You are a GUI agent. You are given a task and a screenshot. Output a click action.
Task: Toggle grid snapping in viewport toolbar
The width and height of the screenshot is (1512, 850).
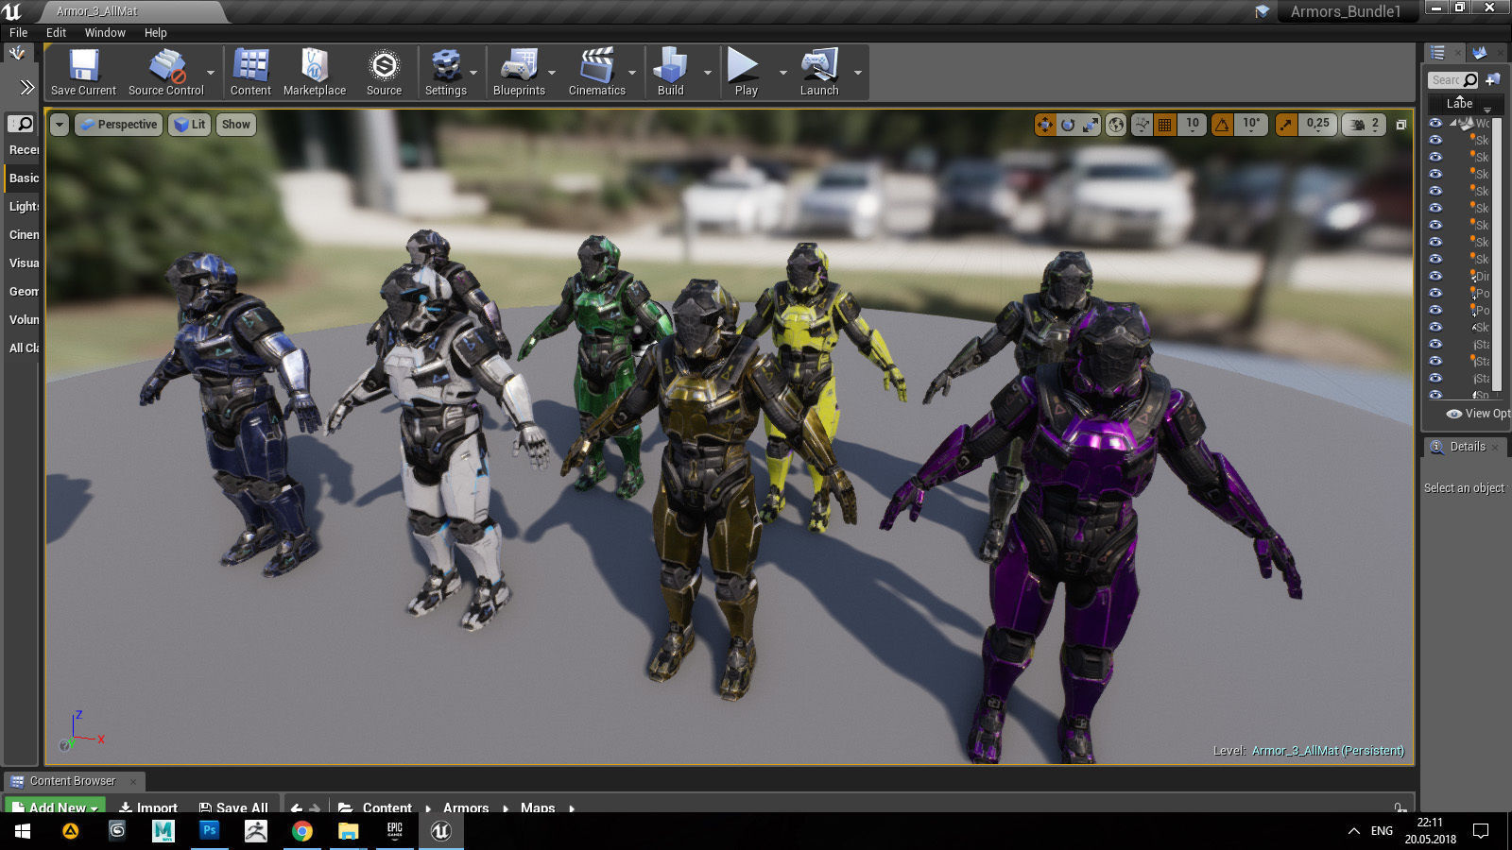[1165, 125]
